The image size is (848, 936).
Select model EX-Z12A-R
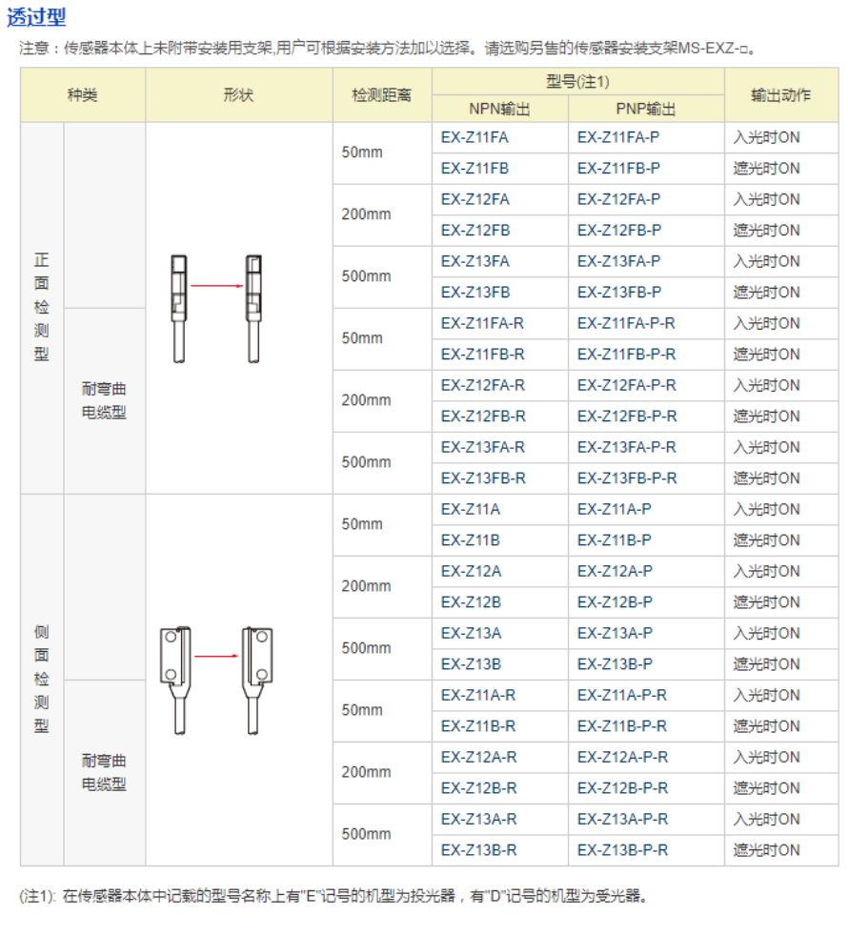(478, 757)
